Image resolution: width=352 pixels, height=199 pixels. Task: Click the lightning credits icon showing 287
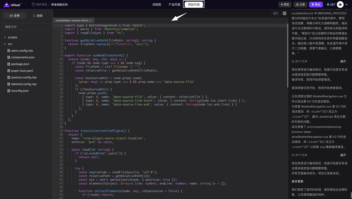point(328,4)
